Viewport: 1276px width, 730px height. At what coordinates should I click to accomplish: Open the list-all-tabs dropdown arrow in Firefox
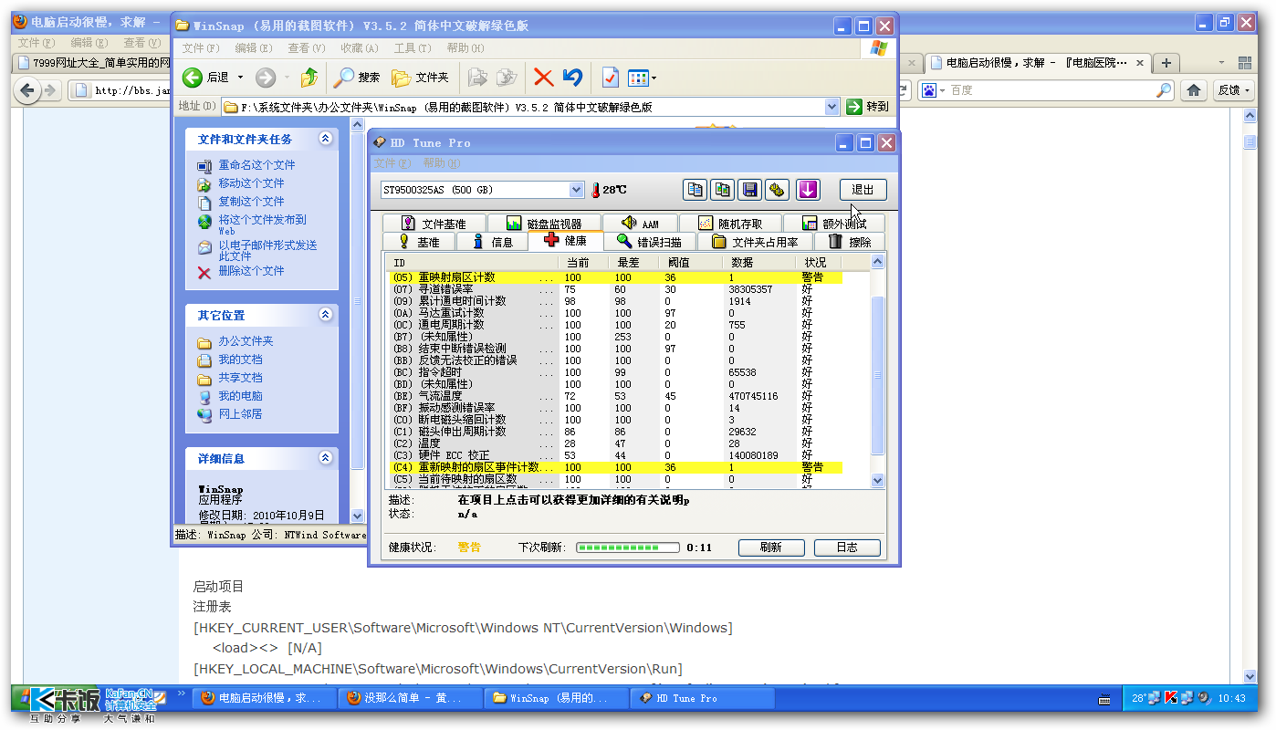(1222, 63)
